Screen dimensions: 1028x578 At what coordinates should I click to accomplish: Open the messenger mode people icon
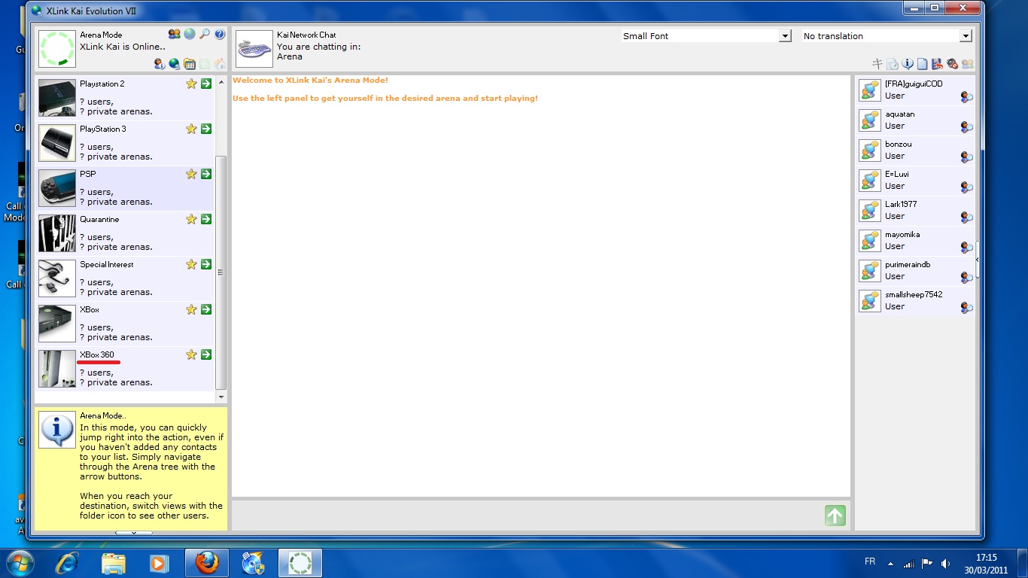click(x=175, y=35)
